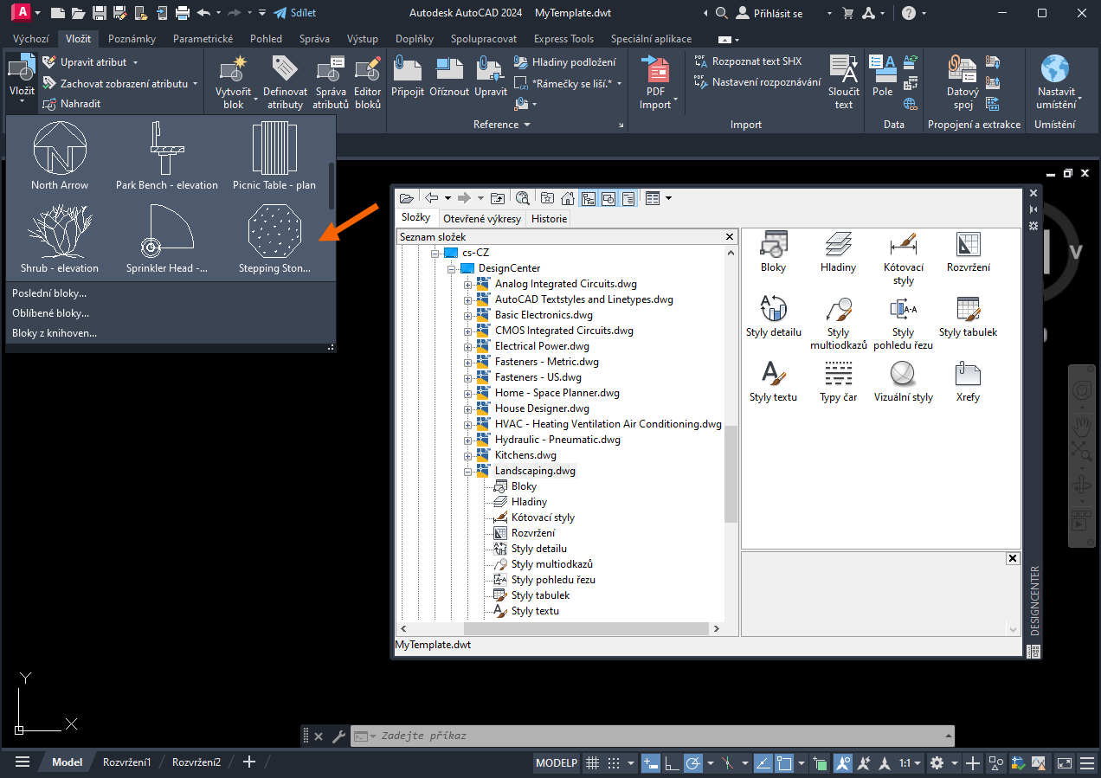Click Oblíbené bloky... menu entry
1101x778 pixels.
[50, 313]
